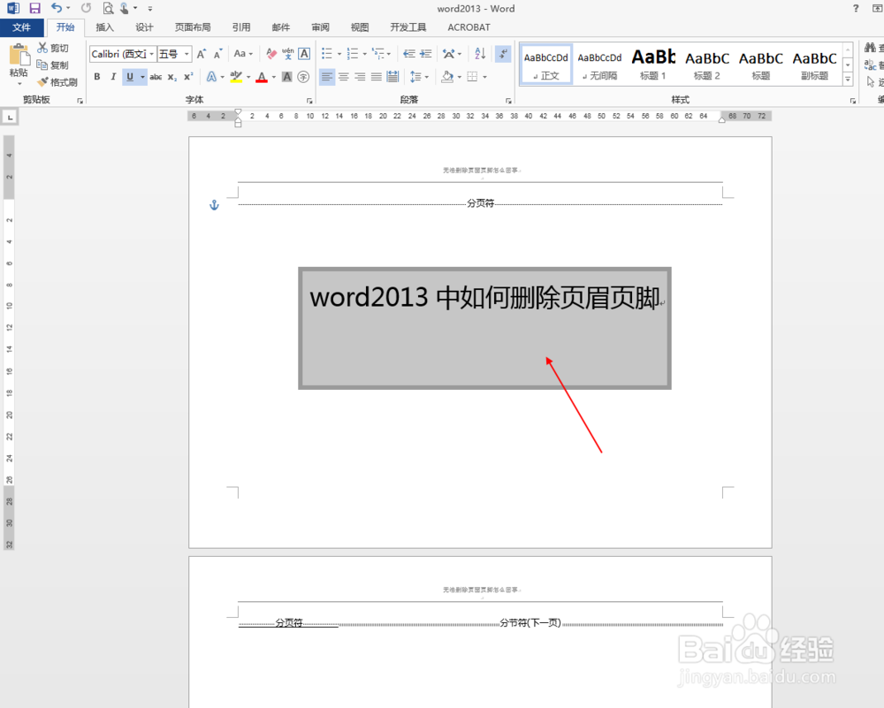Viewport: 884px width, 708px height.
Task: Switch to the 引用 (References) tab
Action: click(x=241, y=27)
